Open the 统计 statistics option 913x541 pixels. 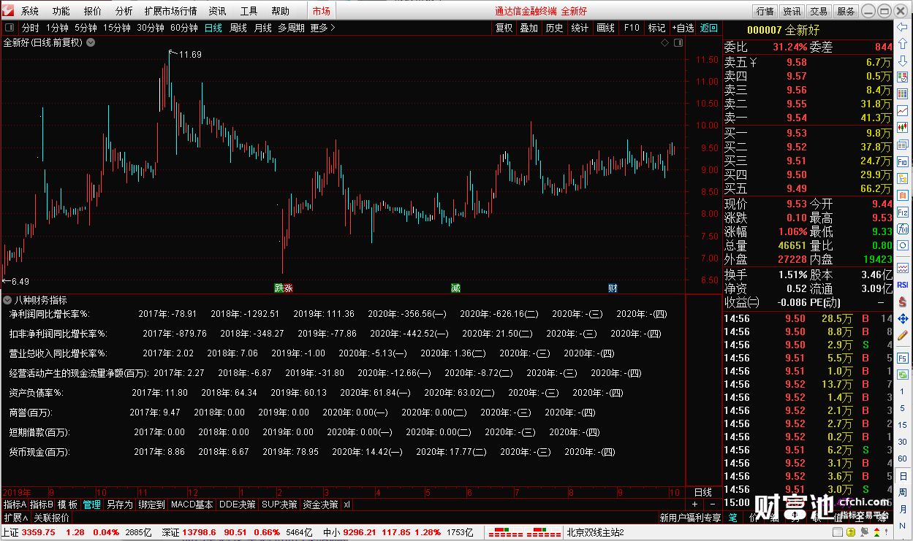580,28
